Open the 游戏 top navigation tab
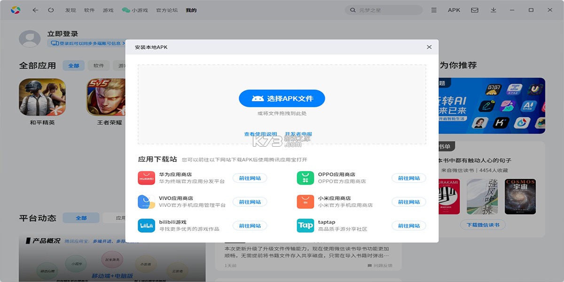Screen dimensions: 564x282 pos(108,10)
